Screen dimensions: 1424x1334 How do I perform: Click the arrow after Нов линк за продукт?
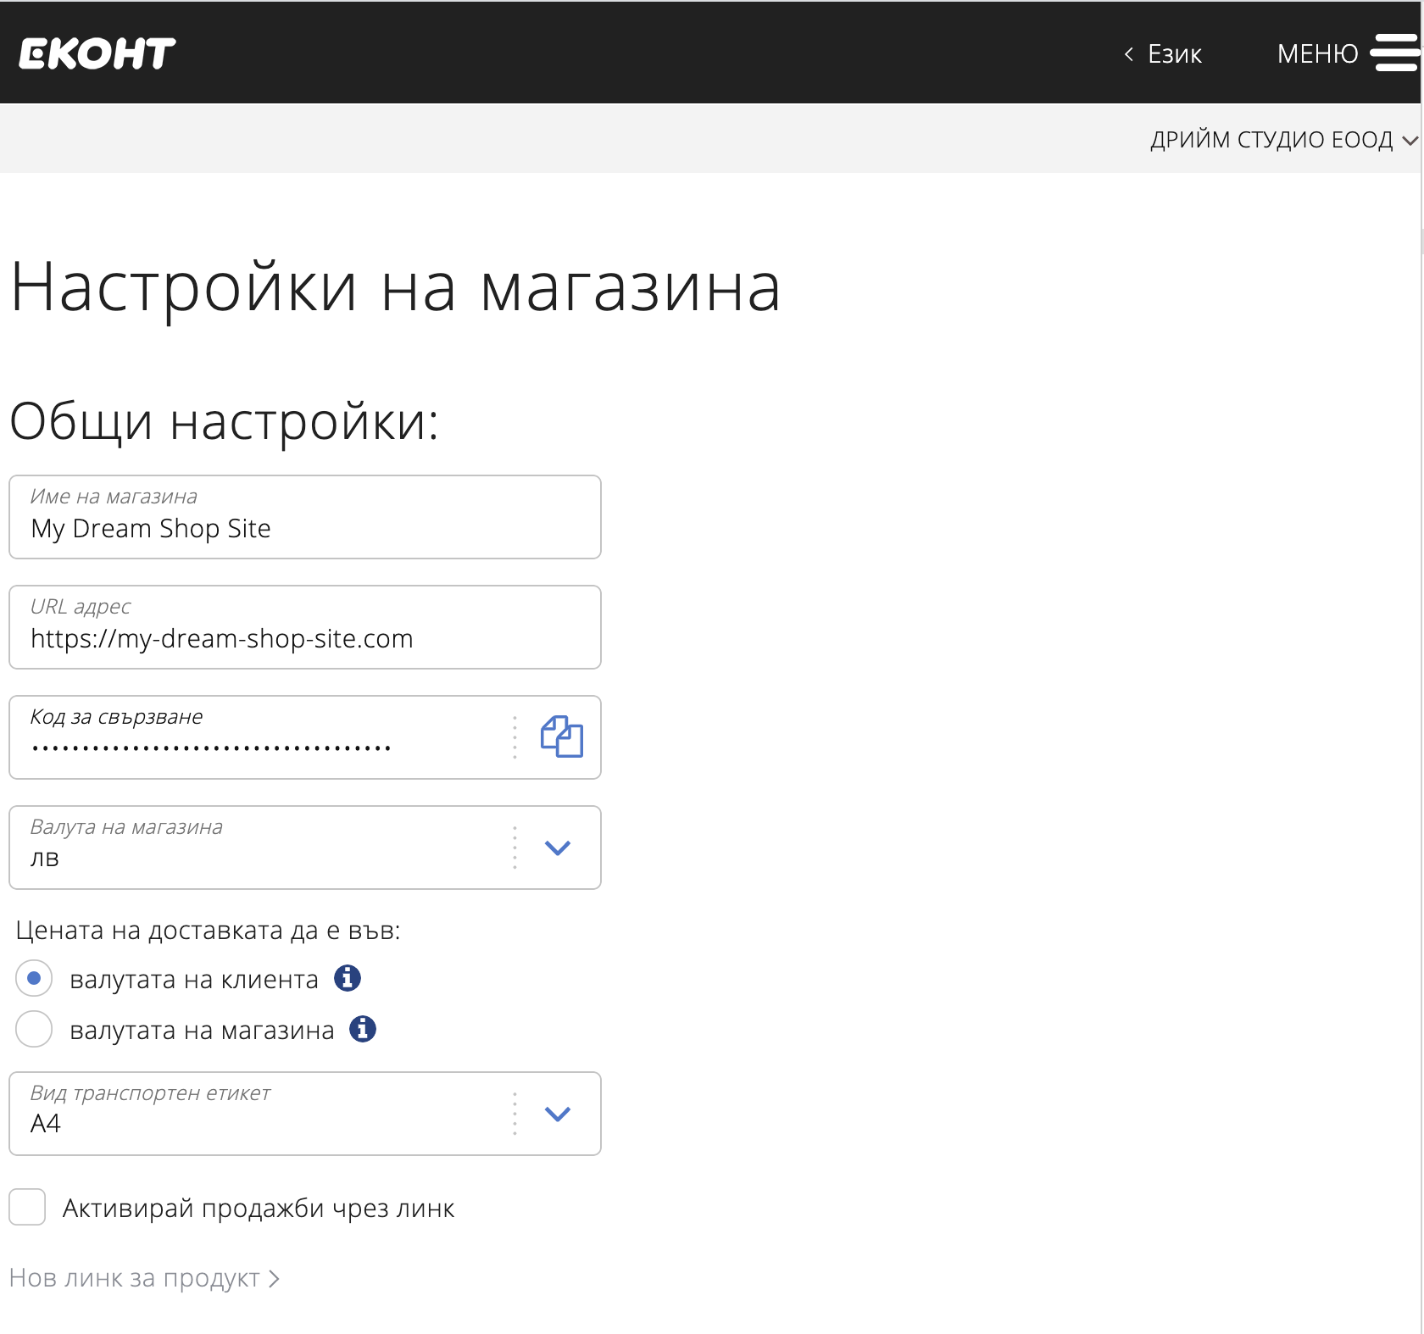coord(274,1278)
